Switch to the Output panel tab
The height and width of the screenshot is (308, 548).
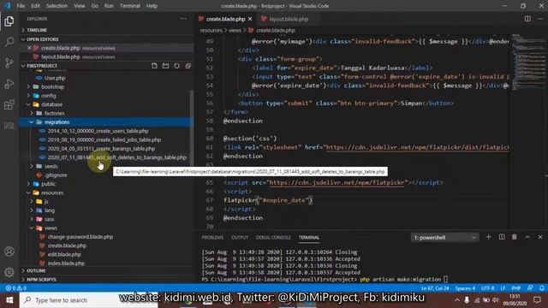click(240, 238)
